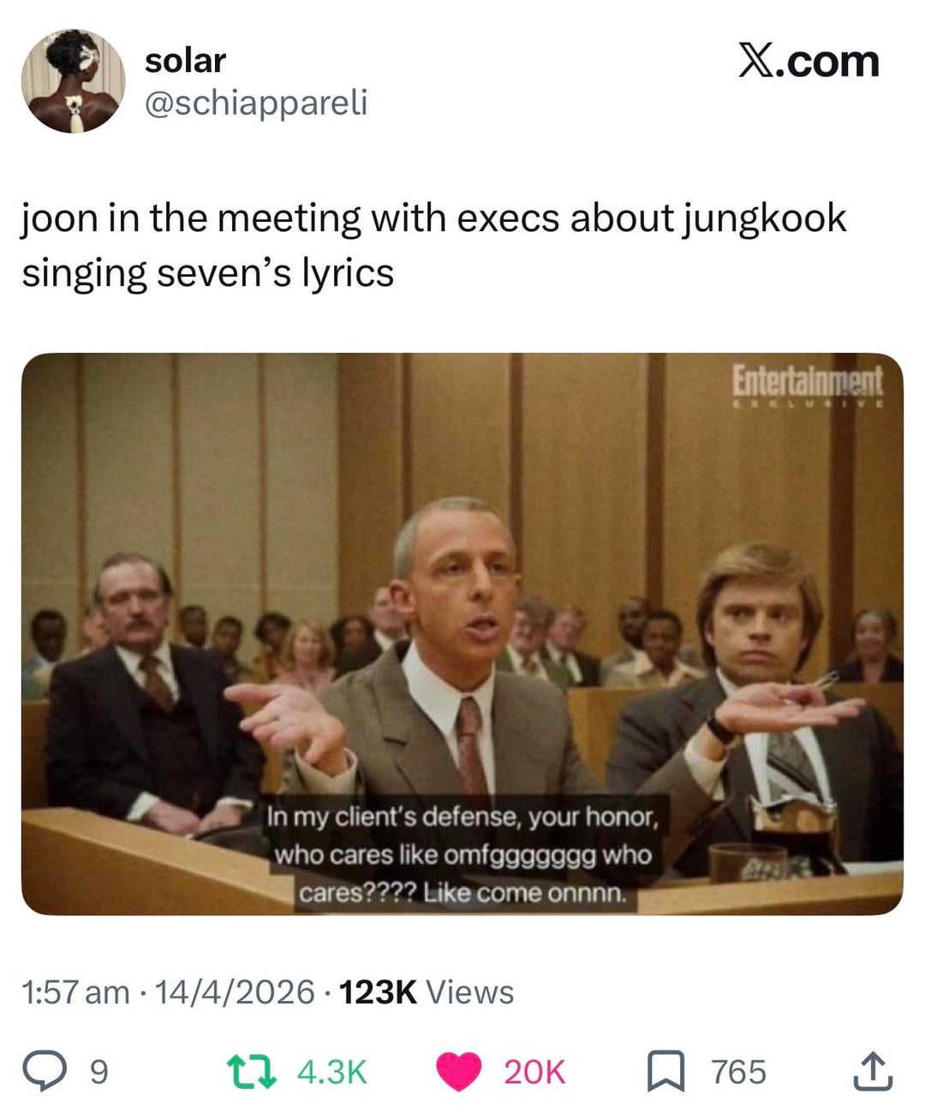Click the 4.3K reposts count
Image resolution: width=925 pixels, height=1114 pixels.
pyautogui.click(x=331, y=1072)
